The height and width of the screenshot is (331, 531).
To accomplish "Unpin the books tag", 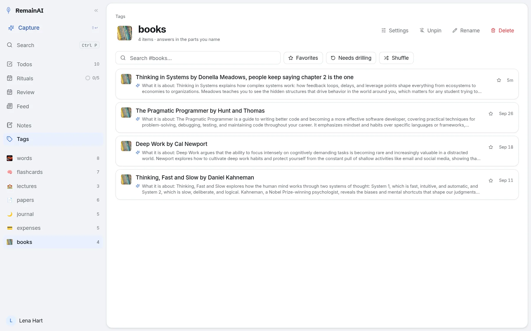I will [430, 31].
